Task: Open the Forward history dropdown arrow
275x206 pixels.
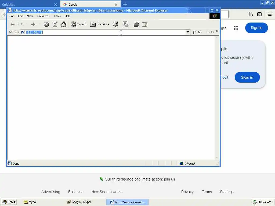Action: pos(40,24)
